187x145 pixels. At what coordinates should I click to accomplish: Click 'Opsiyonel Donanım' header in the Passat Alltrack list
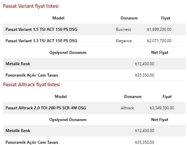point(68,120)
